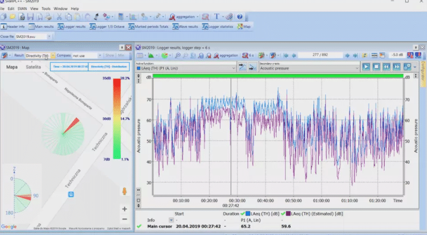Screen dimensions: 427x235
Task: Click the Play button for playback
Action: coord(366,67)
